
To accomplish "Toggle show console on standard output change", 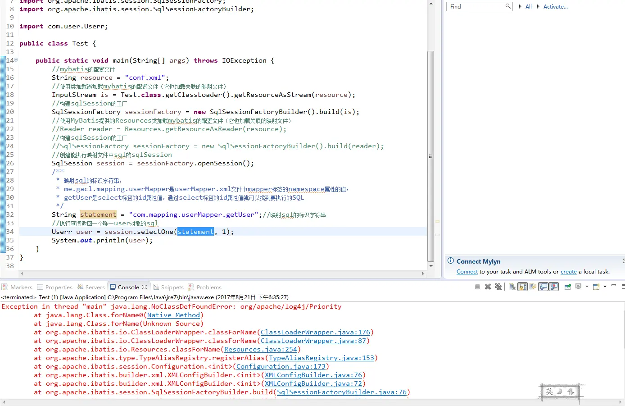I will click(543, 287).
